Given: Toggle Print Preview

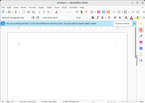Looking at the screenshot, I should click(33, 12).
